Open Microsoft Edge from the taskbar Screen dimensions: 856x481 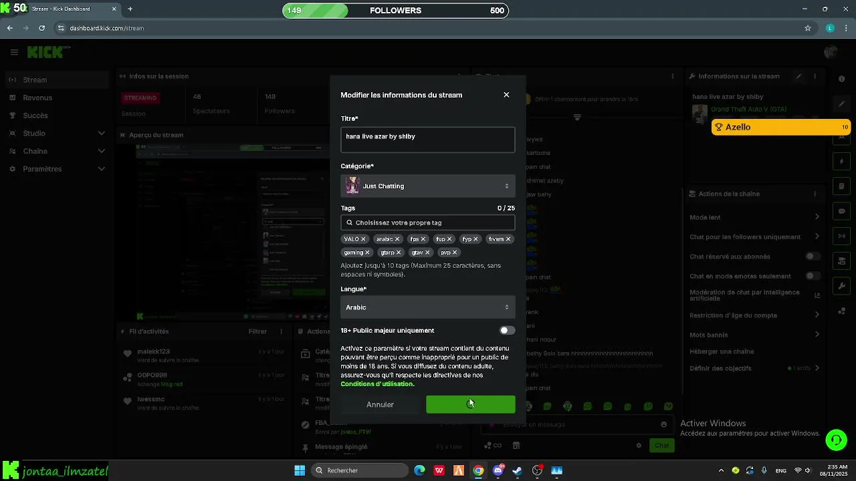419,470
